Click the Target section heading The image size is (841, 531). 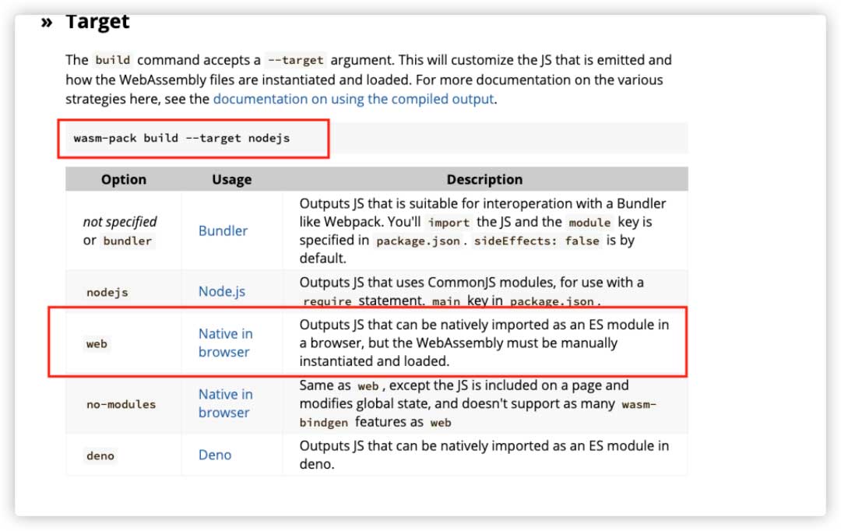97,22
